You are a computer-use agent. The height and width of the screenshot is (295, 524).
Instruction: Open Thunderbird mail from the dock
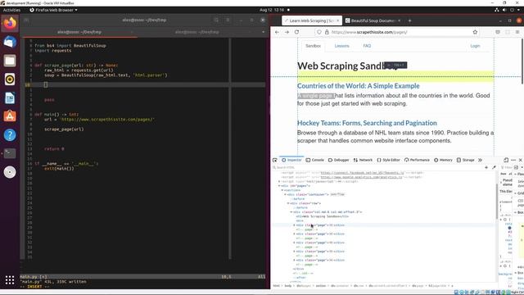click(10, 42)
